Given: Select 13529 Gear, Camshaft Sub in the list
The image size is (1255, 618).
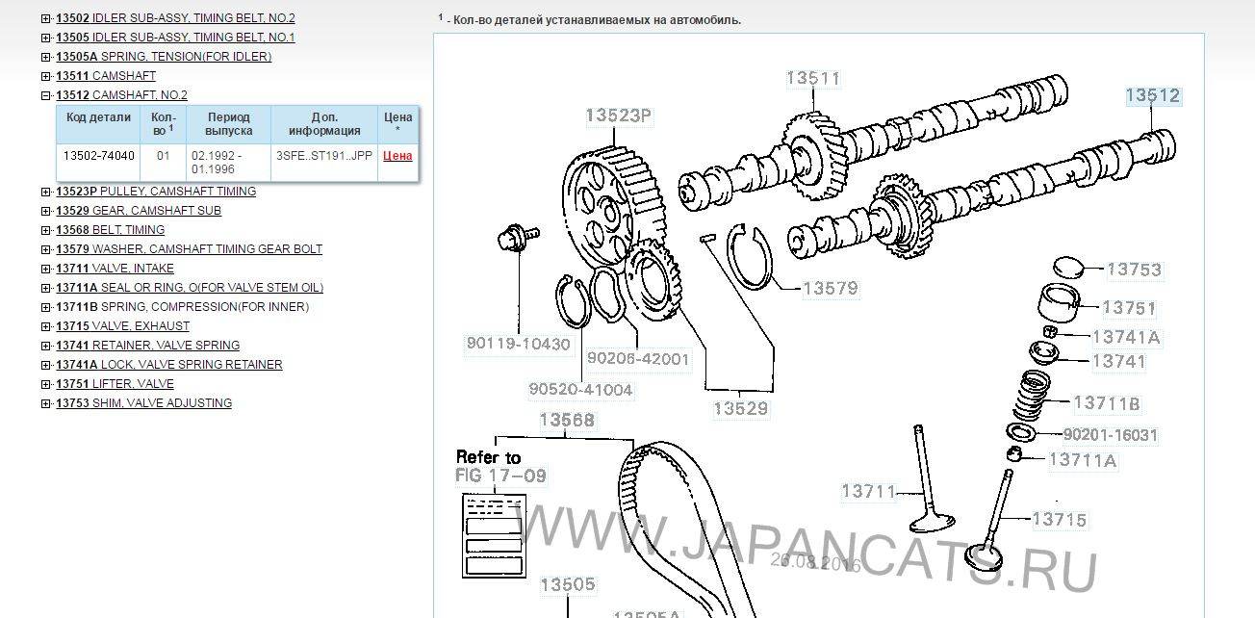Looking at the screenshot, I should (138, 211).
